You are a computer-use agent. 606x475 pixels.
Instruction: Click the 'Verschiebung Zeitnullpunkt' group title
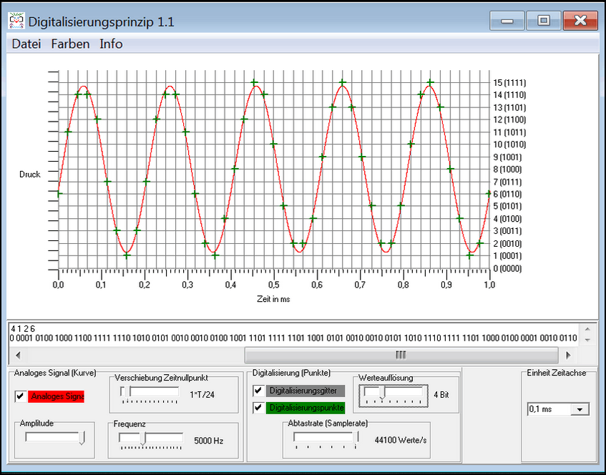coord(161,378)
